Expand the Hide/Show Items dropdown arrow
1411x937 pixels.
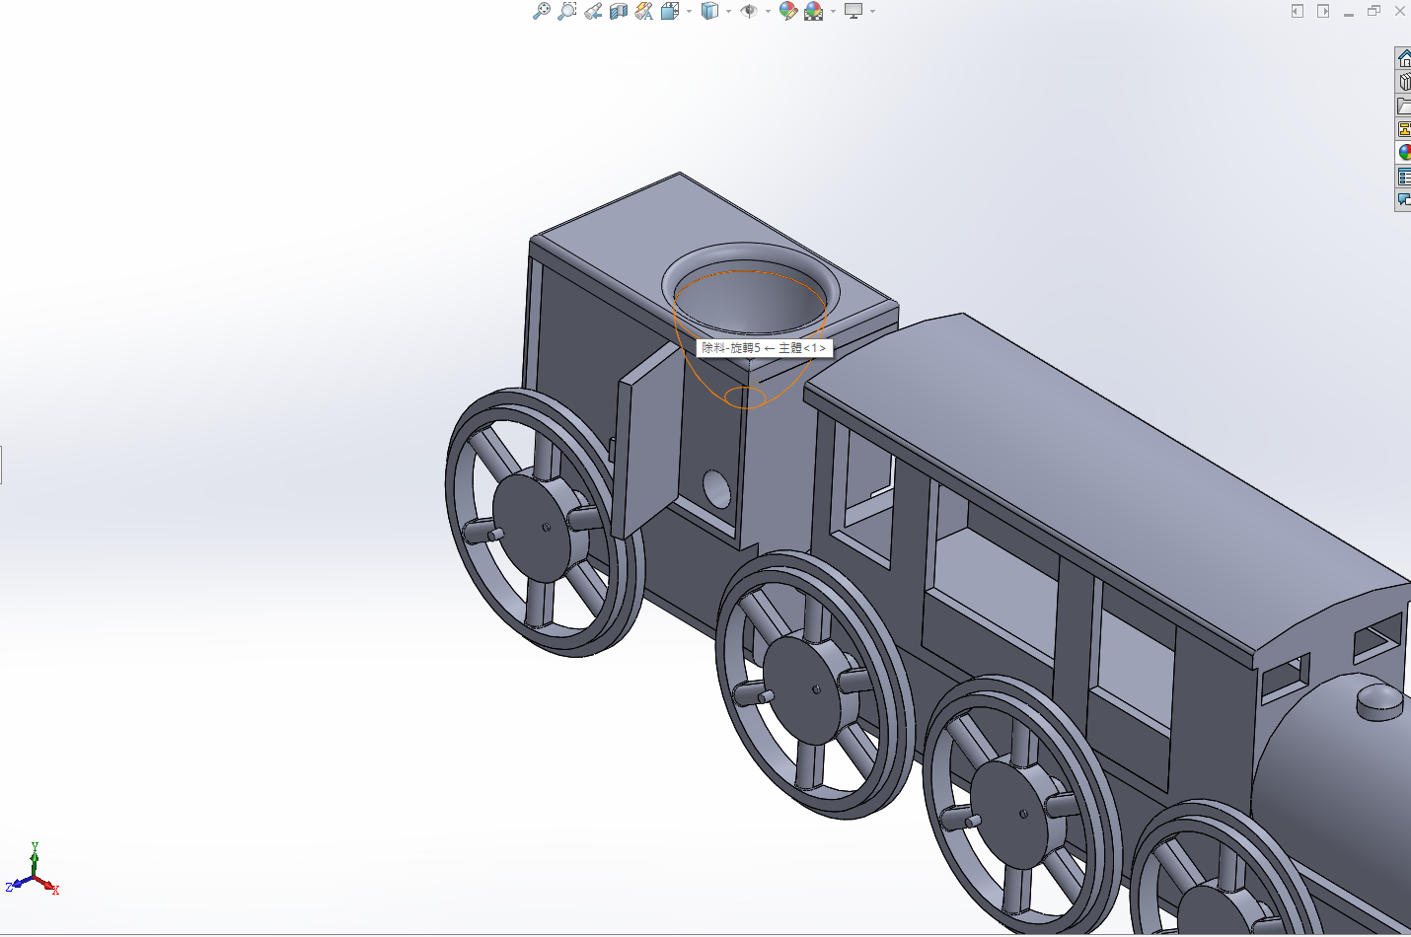click(x=768, y=12)
